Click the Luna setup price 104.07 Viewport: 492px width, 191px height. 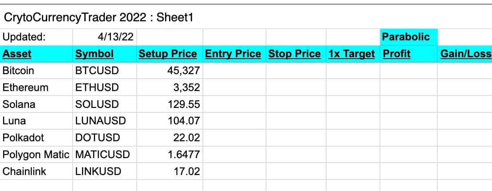(x=170, y=121)
